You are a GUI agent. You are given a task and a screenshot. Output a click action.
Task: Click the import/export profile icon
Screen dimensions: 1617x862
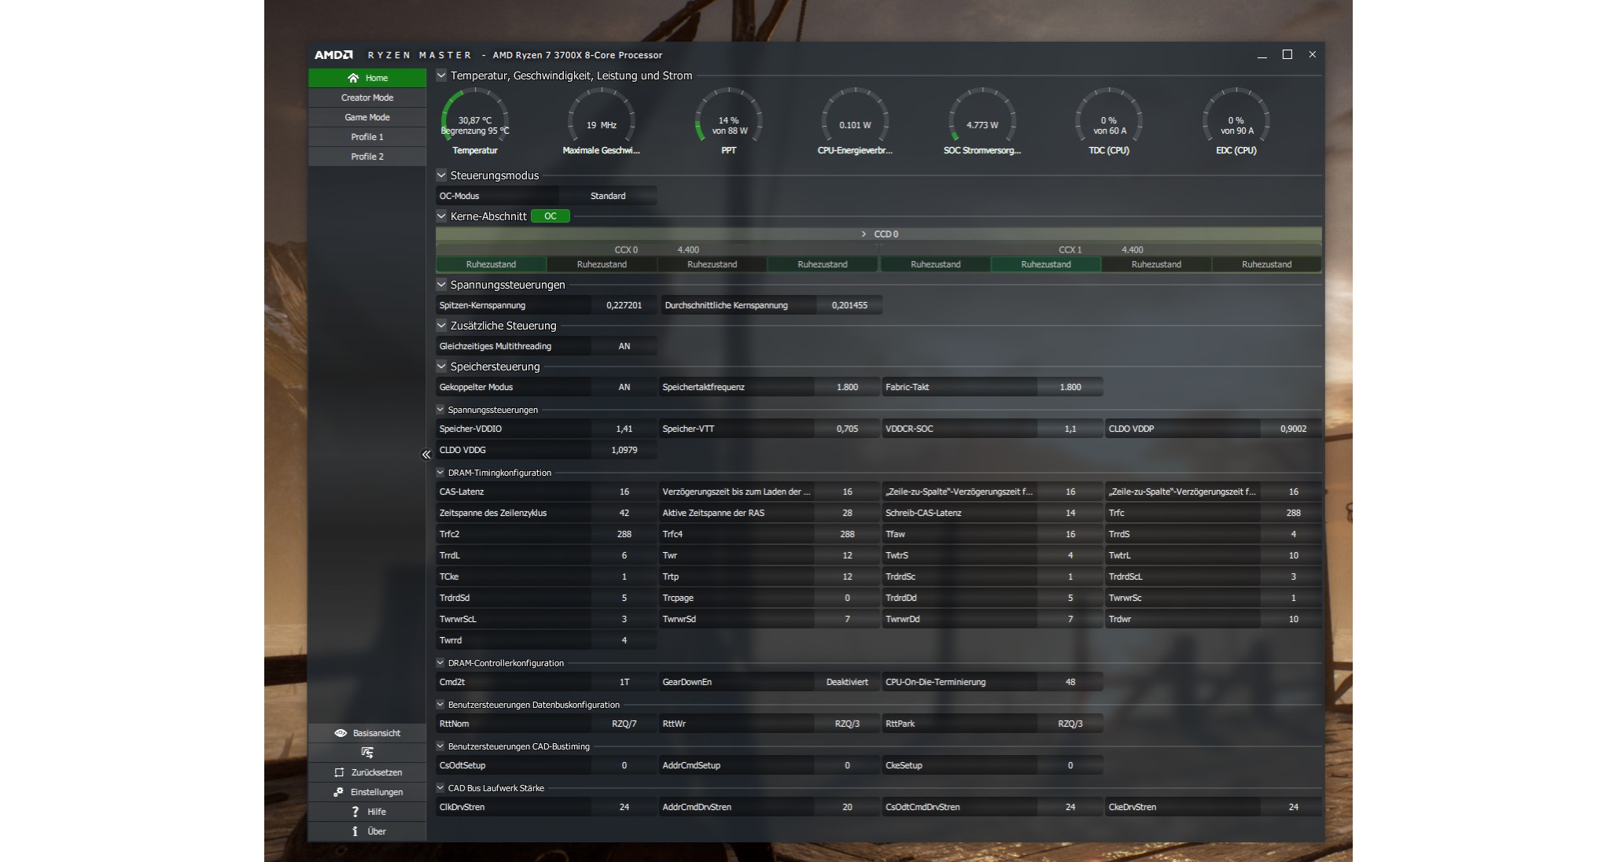click(367, 753)
